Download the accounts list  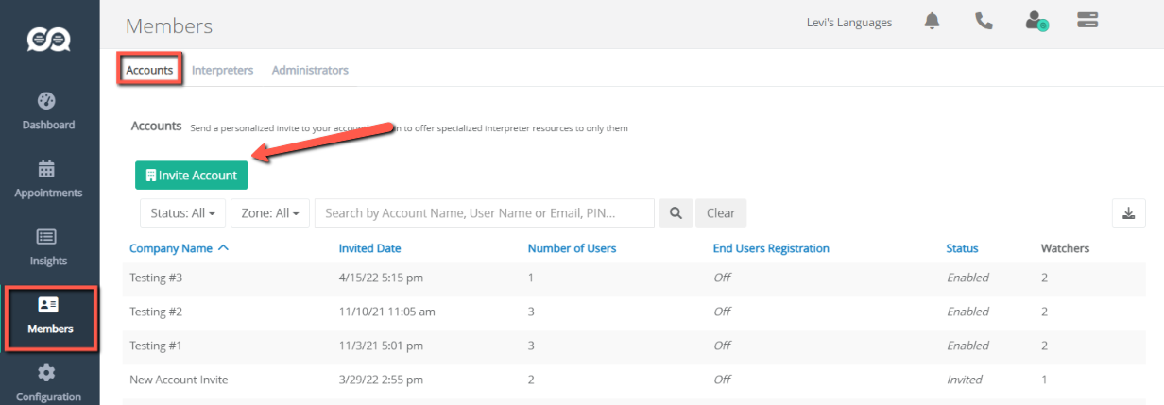(1128, 213)
